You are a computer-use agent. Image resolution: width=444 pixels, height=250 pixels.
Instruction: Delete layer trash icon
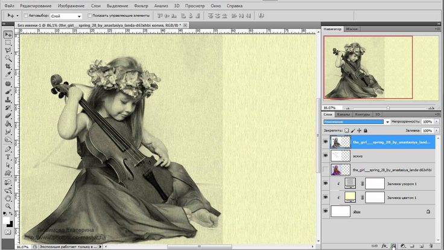(x=431, y=246)
